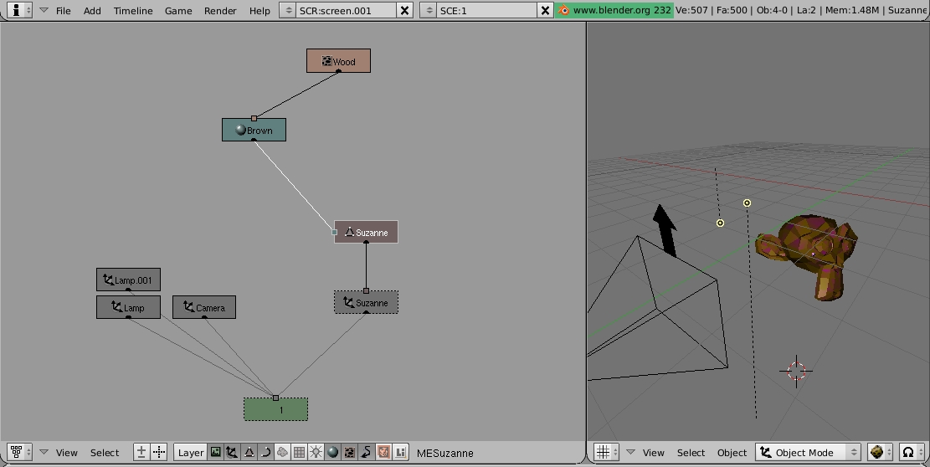Toggle Layer filtering in Oops header
The image size is (930, 467).
click(x=190, y=452)
